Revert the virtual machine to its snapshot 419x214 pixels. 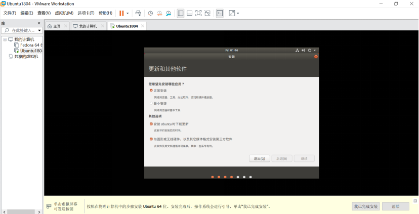(159, 13)
